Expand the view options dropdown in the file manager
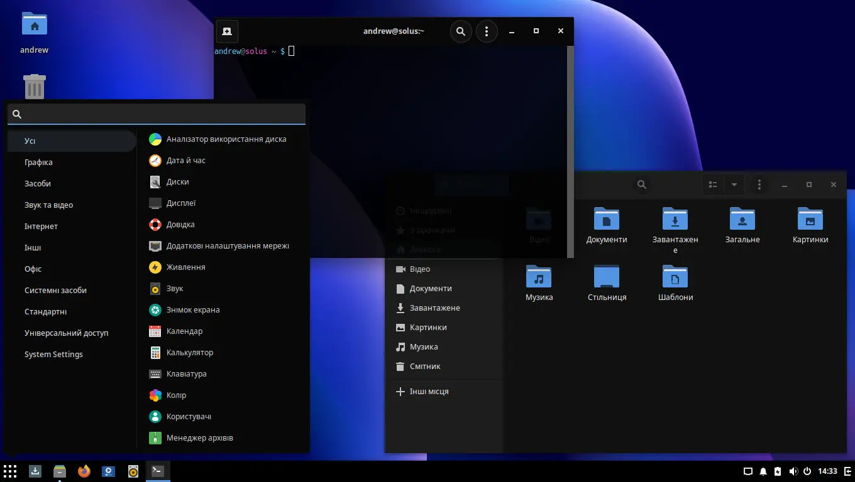 click(734, 185)
